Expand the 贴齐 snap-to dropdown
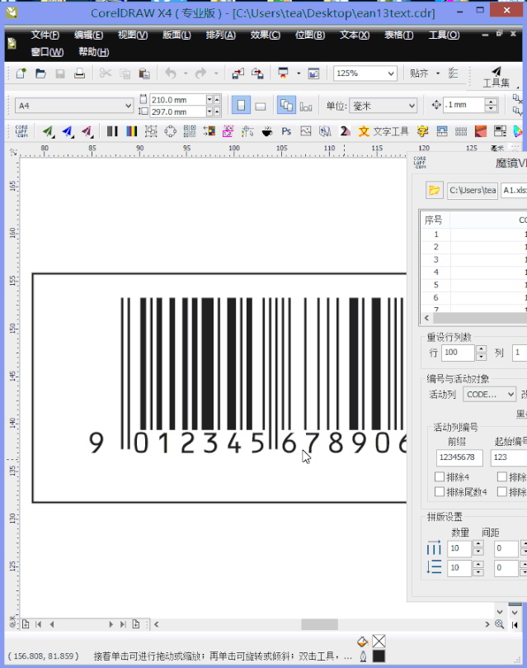 click(x=438, y=73)
